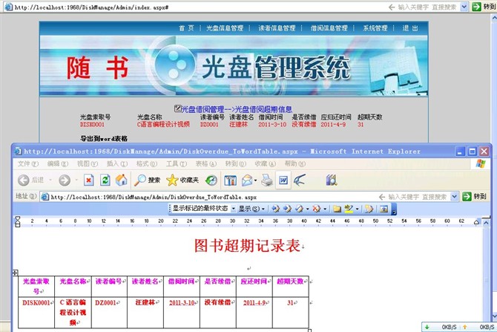Refresh the page with green arrows icon

[x=105, y=180]
